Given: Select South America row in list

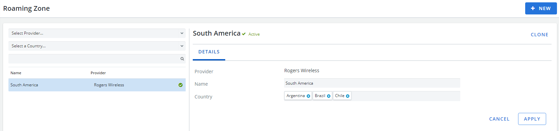Looking at the screenshot, I should tap(97, 85).
